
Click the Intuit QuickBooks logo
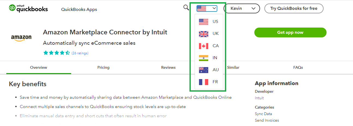pyautogui.click(x=28, y=8)
